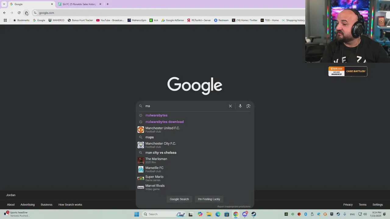Viewport: 390px width, 219px height.
Task: Choose Manchester City F.C. suggestion
Action: pyautogui.click(x=195, y=145)
